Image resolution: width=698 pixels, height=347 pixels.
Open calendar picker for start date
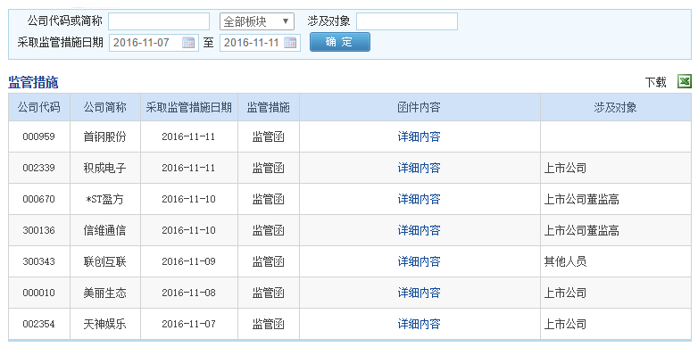188,43
